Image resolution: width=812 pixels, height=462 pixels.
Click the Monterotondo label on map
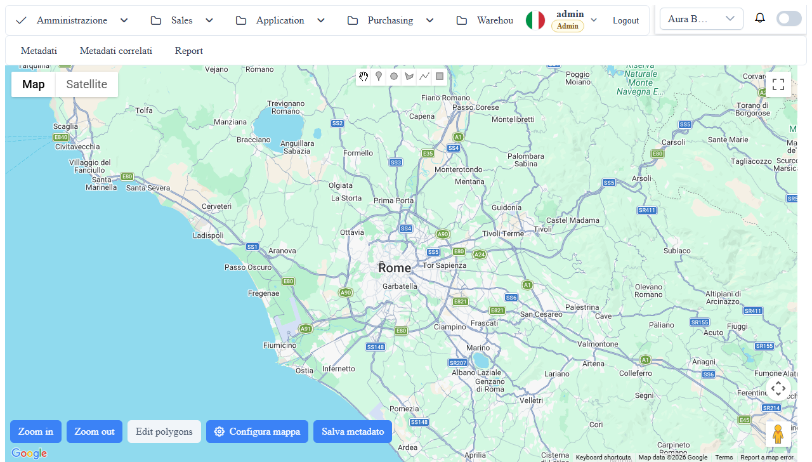[x=458, y=169]
